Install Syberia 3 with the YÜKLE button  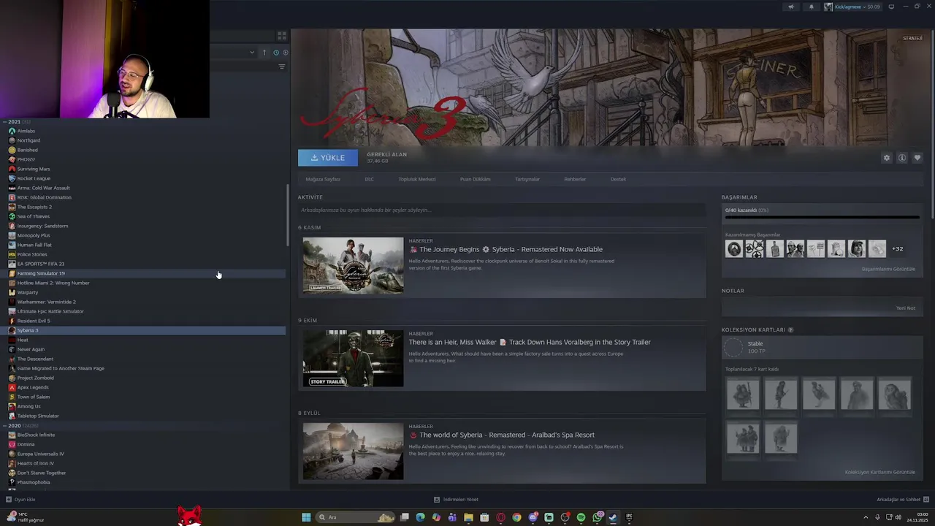pyautogui.click(x=328, y=158)
